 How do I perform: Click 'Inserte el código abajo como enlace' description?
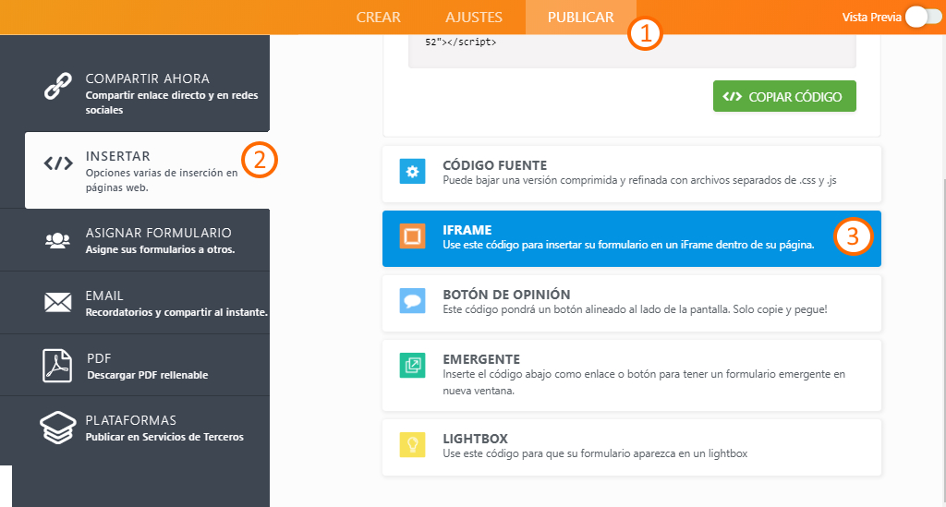tap(644, 382)
